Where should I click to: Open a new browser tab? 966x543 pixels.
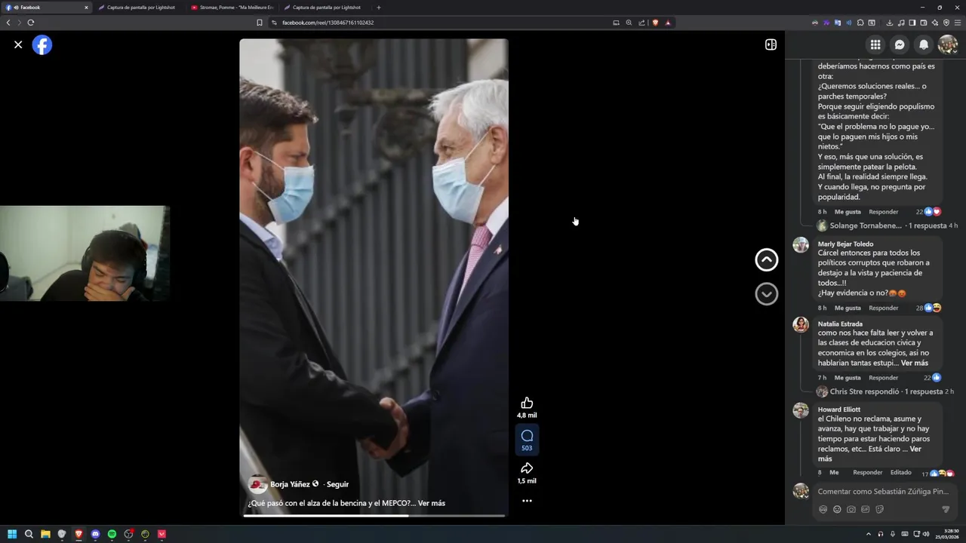[x=379, y=8]
